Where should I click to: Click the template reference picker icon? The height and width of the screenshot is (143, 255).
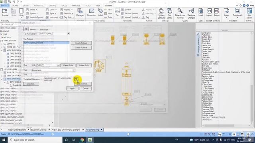[x=76, y=79]
